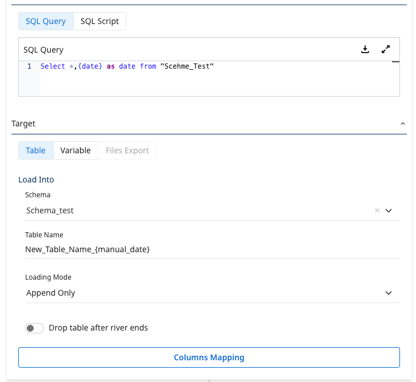Click the Target section header label
Viewport: 416px width, 382px height.
click(x=23, y=124)
